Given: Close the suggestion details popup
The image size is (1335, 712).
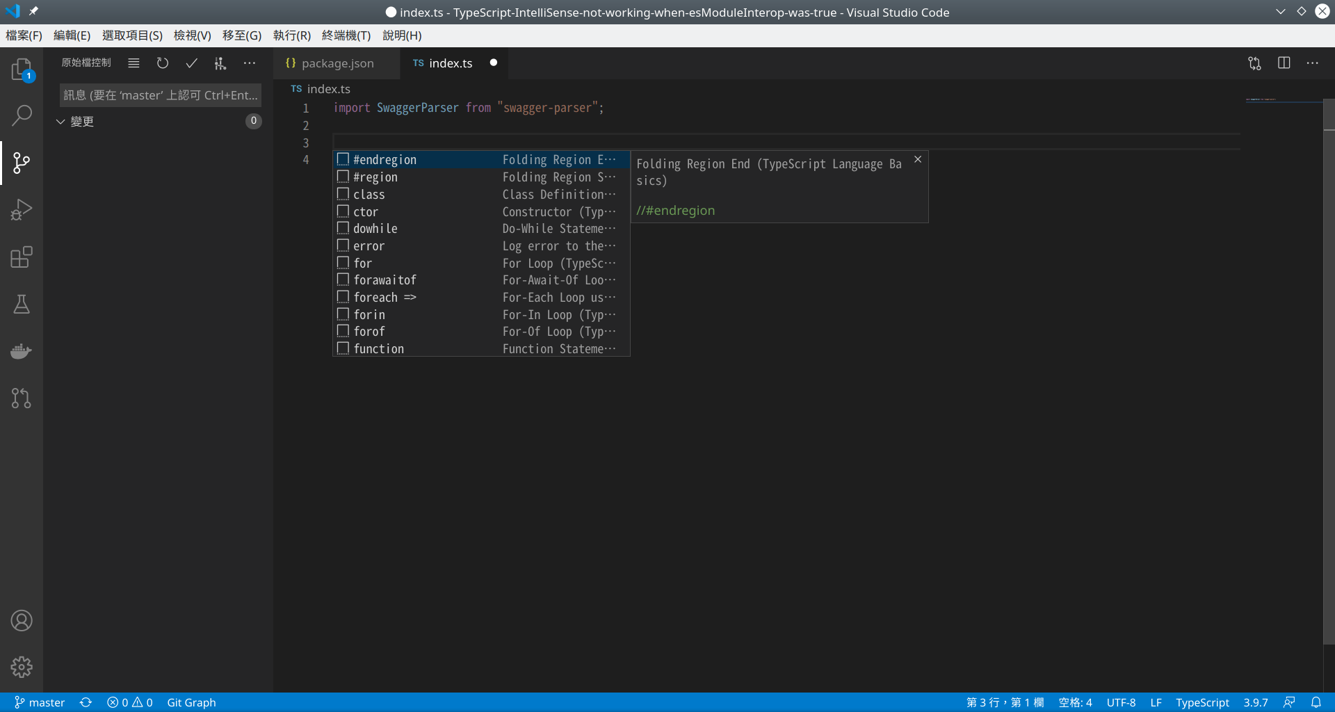Looking at the screenshot, I should [918, 159].
